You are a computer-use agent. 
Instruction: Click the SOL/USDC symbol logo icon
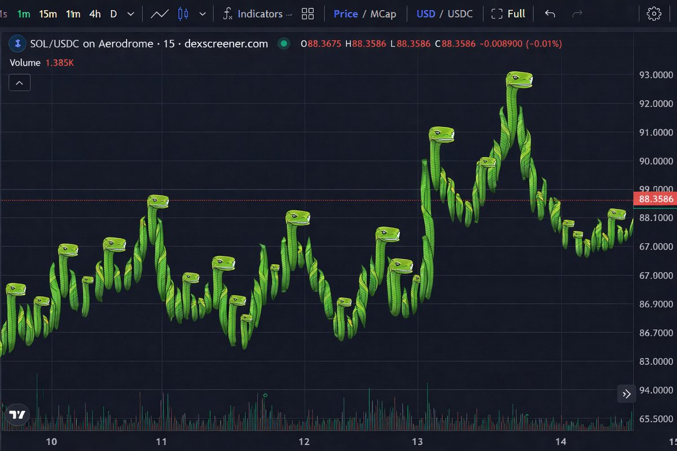click(x=18, y=43)
